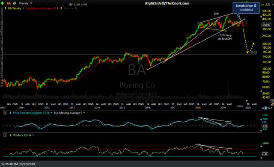Open the Exp Moving Average 40 dropdown
The height and width of the screenshot is (167, 274).
pos(57,8)
